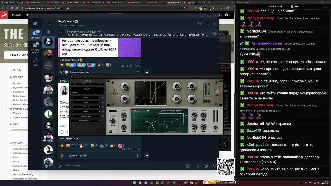The width and height of the screenshot is (331, 186).
Task: Adjust the PowerEX THRESHOLD knob
Action: [x=125, y=86]
